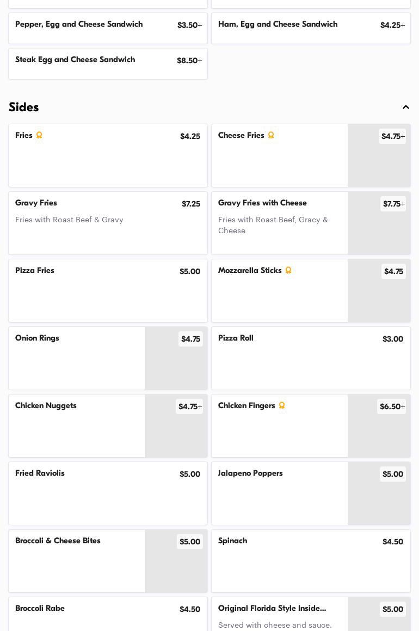Open the Spinach side item
Screen dimensions: 419x631
point(311,561)
